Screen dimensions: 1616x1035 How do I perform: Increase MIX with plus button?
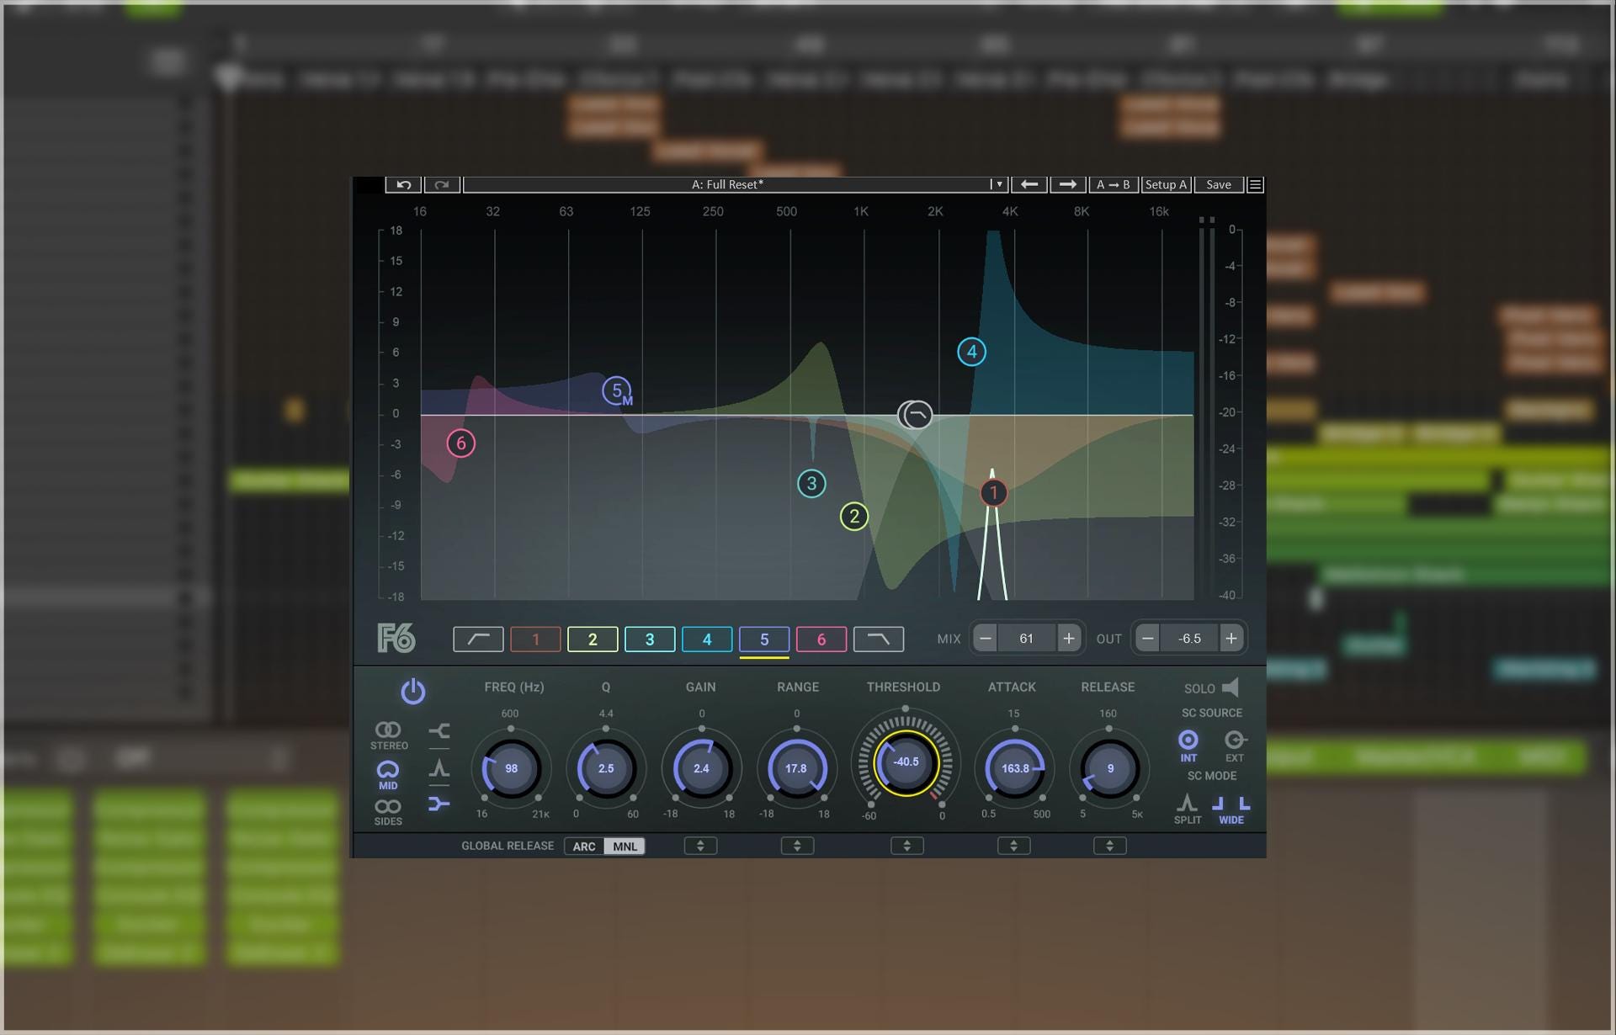coord(1069,638)
